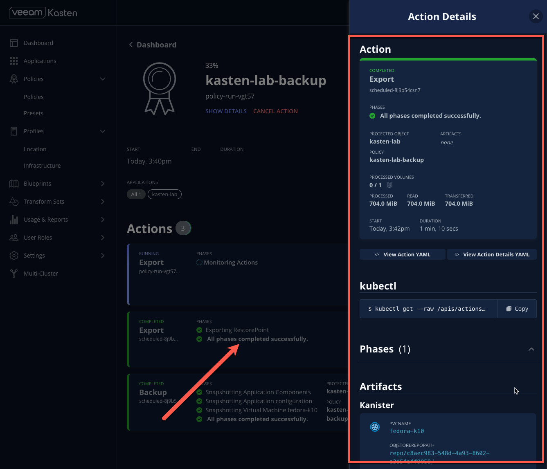This screenshot has width=547, height=469.
Task: Click the Multi-Cluster branch icon
Action: (x=14, y=274)
